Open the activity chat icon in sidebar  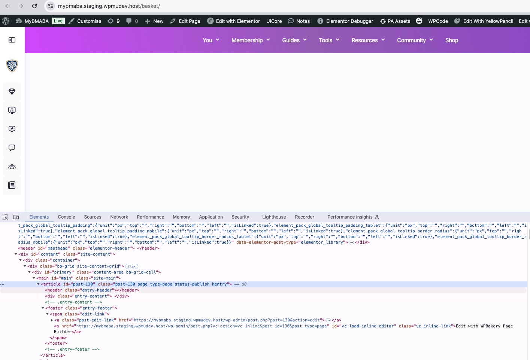point(12,129)
